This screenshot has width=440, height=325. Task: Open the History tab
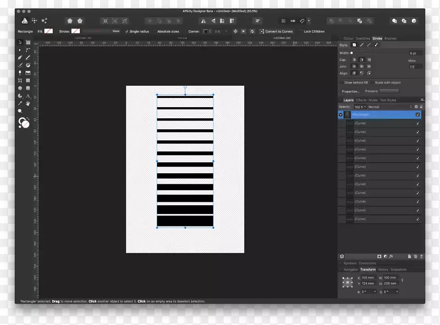point(383,269)
